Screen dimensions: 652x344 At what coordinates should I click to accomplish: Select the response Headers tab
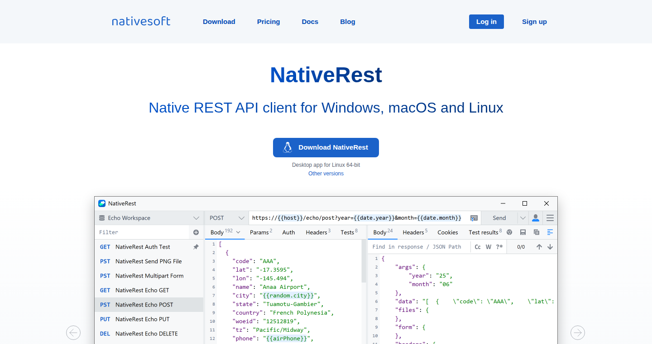point(415,232)
